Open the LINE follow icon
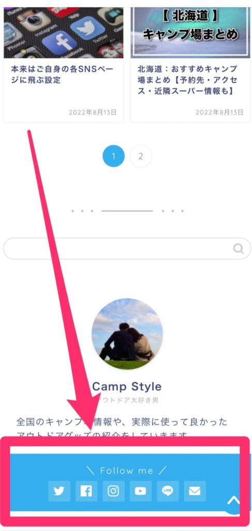Viewport: 252px width, 531px height. tap(168, 491)
